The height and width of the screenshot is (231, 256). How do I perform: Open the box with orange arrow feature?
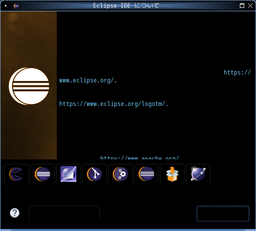pyautogui.click(x=172, y=174)
